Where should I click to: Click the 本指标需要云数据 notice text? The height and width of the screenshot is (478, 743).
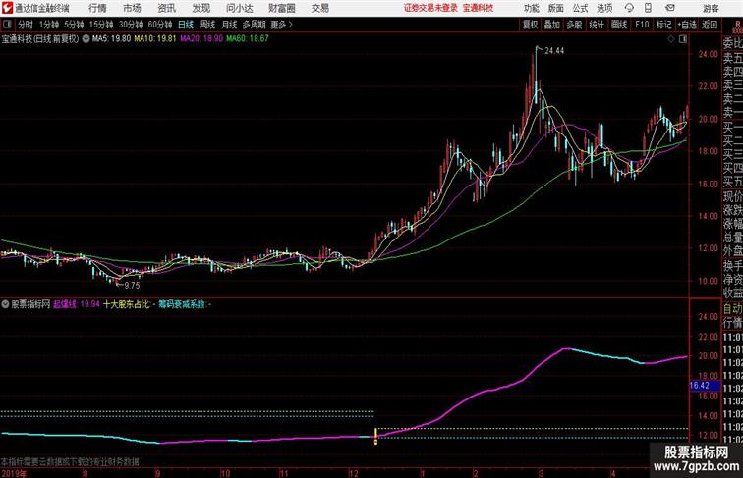(x=70, y=461)
